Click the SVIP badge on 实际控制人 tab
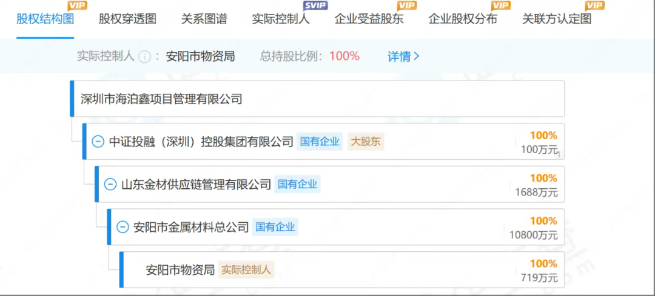Screen dimensions: 655x296 (315, 5)
